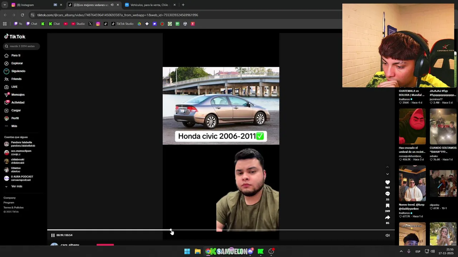Mute the TikTok tab via audio icon
This screenshot has height=257, width=458.
[112, 5]
